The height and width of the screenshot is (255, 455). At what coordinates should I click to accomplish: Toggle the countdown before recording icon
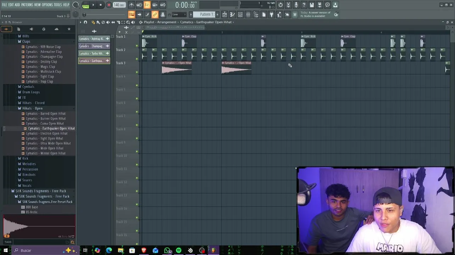(x=147, y=5)
